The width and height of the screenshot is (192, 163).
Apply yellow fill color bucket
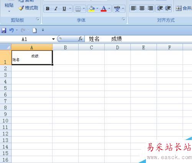[x=92, y=9]
